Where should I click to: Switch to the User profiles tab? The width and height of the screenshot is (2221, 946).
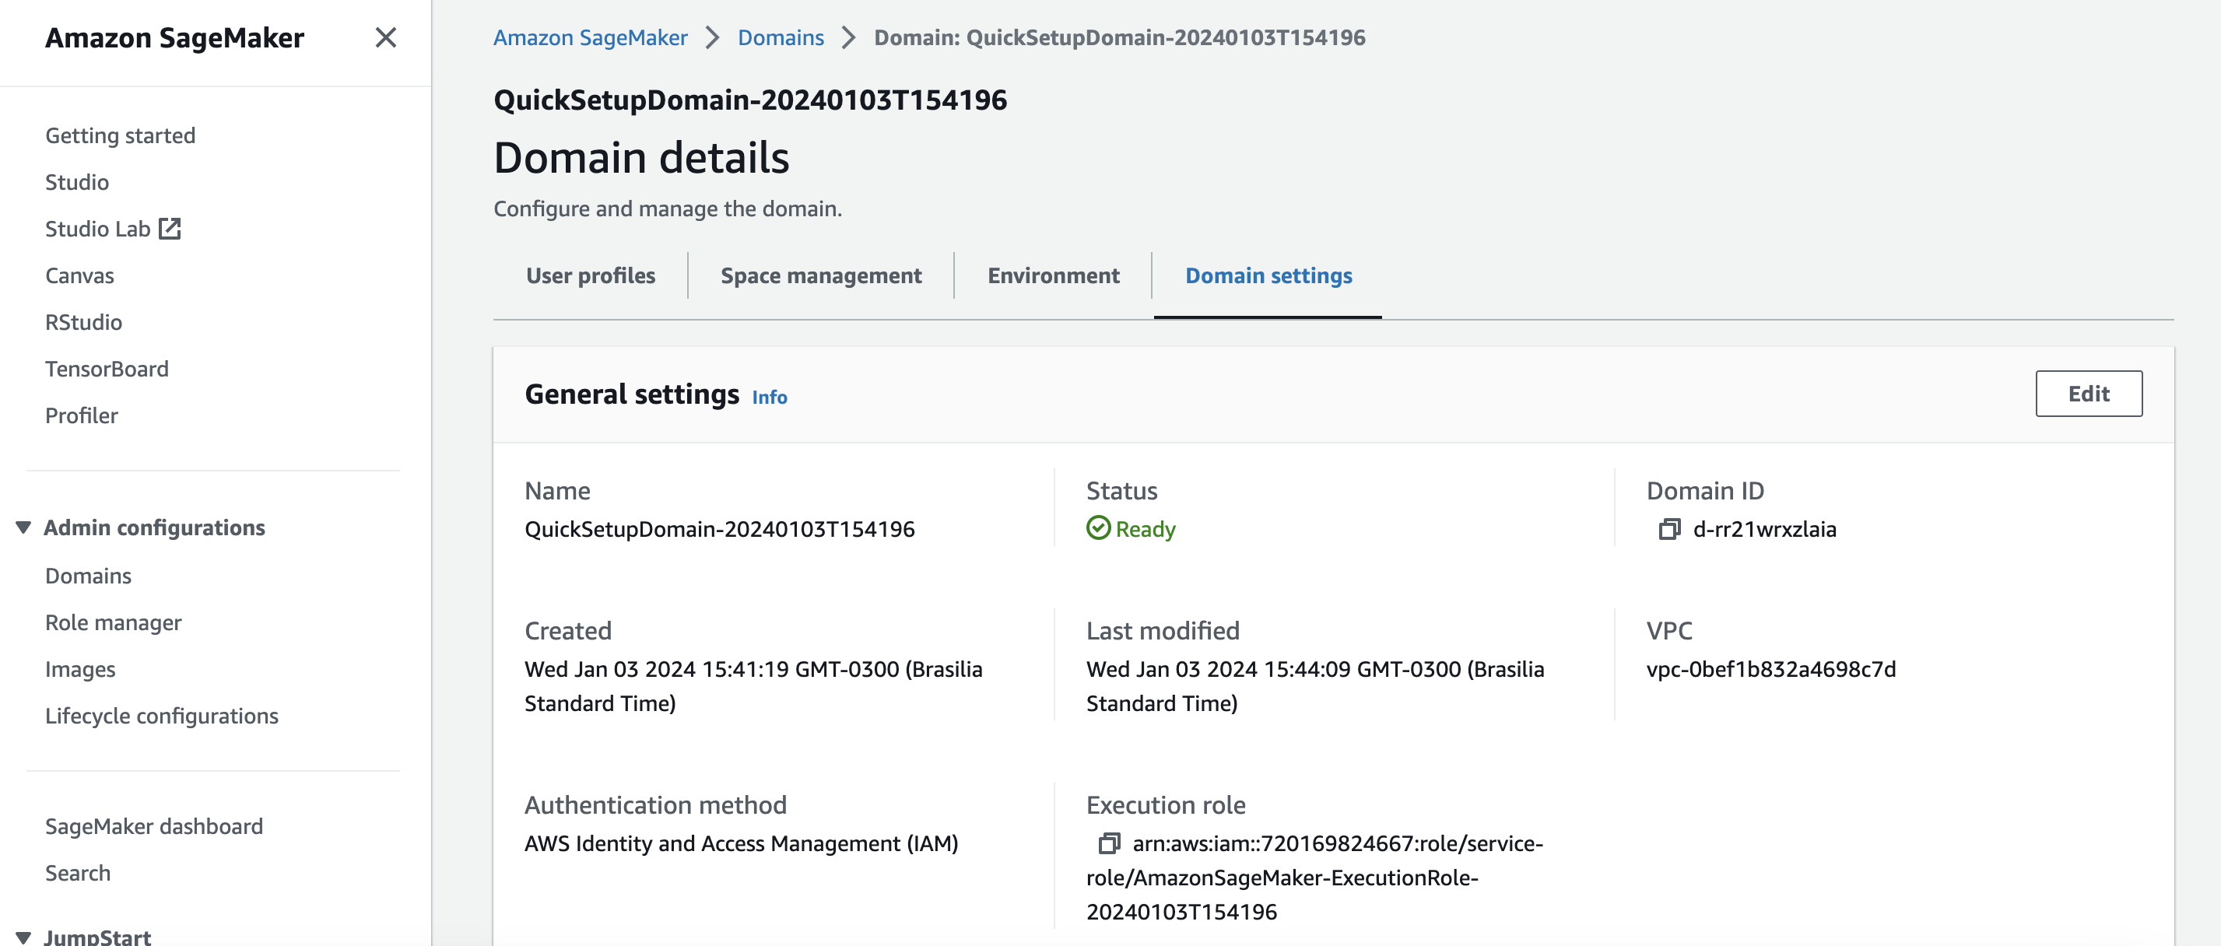click(590, 275)
